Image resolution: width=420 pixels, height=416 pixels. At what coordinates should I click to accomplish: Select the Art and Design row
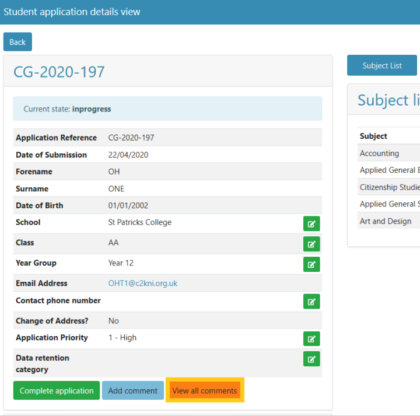386,221
